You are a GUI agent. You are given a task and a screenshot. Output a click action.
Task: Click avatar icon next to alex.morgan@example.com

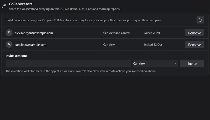point(9,33)
